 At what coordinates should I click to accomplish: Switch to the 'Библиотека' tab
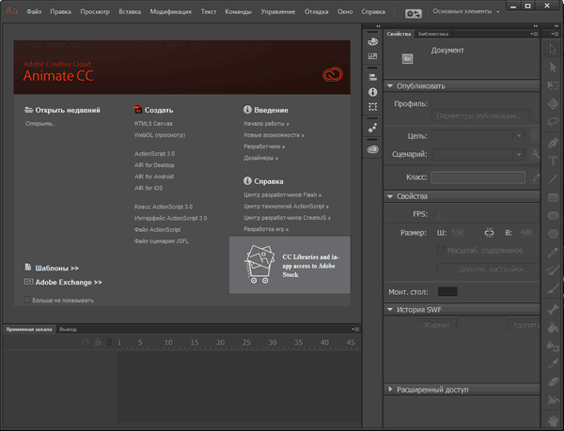433,34
